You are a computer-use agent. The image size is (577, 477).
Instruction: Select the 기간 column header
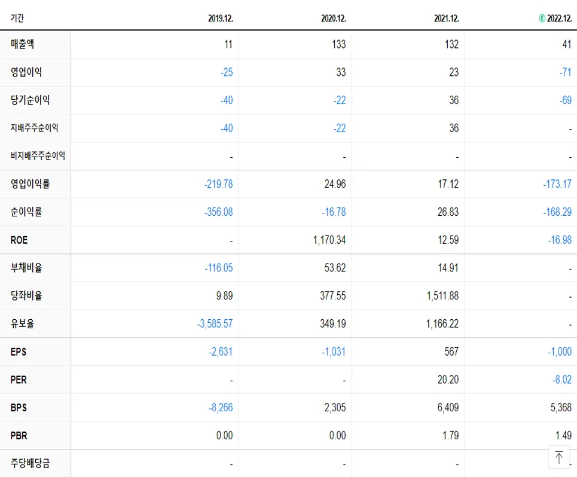point(16,18)
